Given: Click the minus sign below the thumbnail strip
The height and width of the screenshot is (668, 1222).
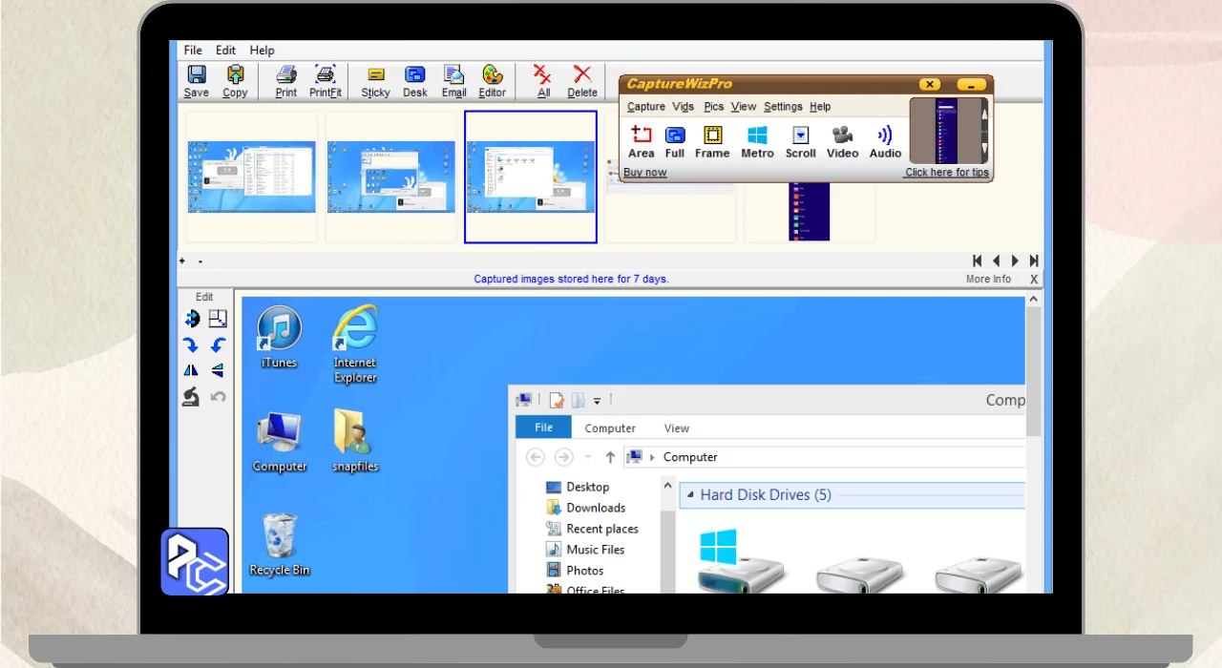Looking at the screenshot, I should 200,261.
